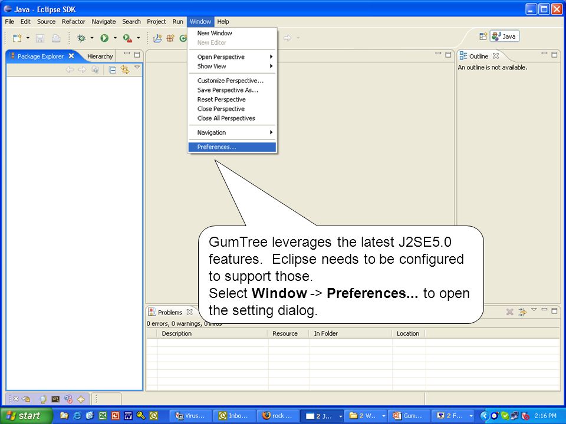
Task: Click the Save disk icon
Action: pos(40,38)
